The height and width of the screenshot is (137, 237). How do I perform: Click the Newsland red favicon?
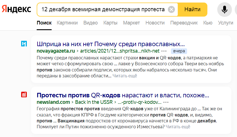[24, 95]
